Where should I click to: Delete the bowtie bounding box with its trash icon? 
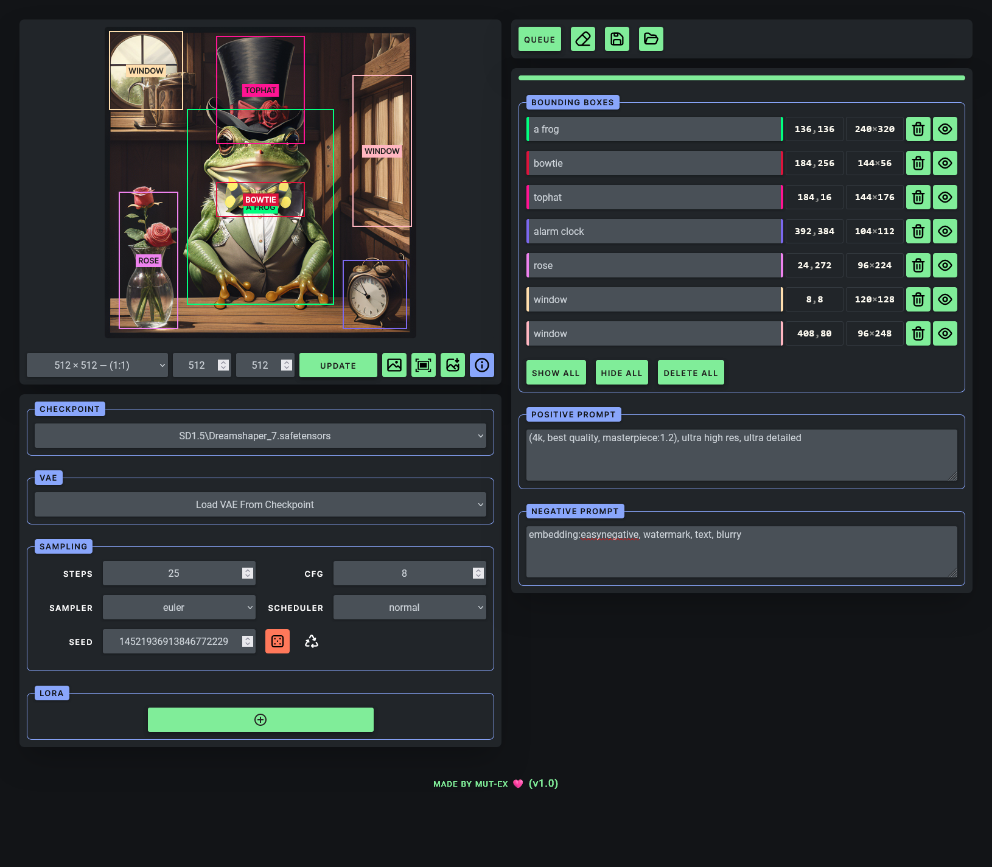pos(918,162)
